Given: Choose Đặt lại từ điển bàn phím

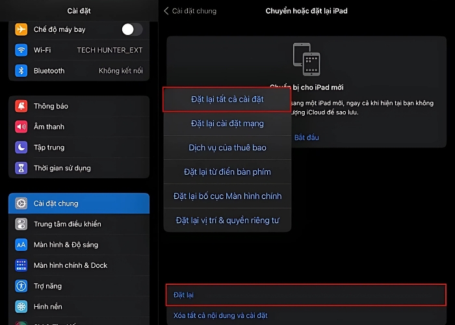Looking at the screenshot, I should point(227,172).
